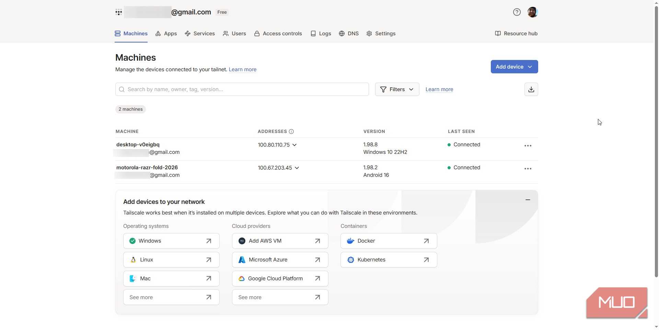
Task: Open the Kubernetes container card
Action: click(x=389, y=260)
